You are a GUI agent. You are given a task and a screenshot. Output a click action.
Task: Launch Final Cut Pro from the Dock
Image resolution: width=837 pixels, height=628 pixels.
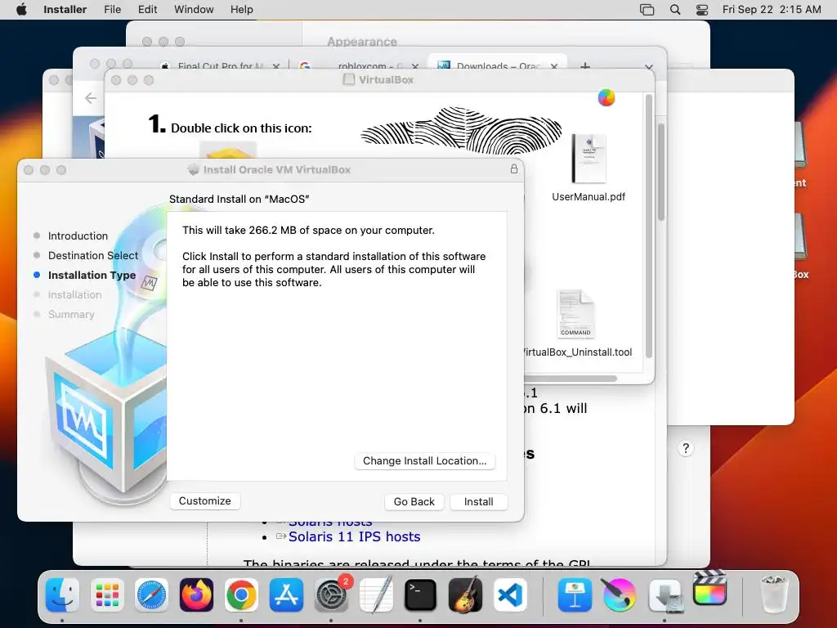click(x=709, y=589)
